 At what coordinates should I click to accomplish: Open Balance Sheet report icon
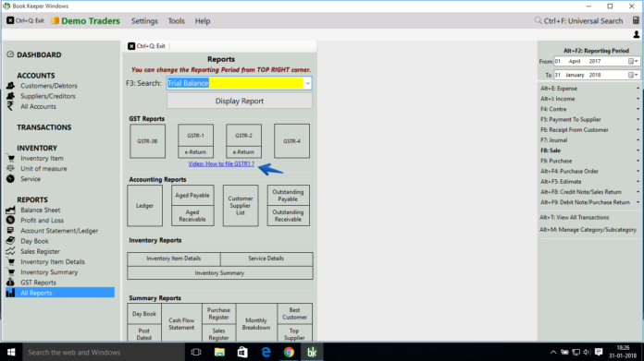[x=11, y=211]
